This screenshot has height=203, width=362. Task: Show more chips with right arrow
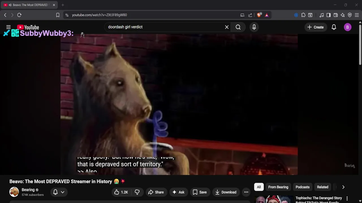click(x=343, y=187)
